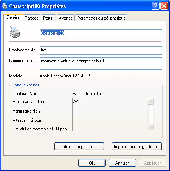Click Imprimer une page de test
This screenshot has width=170, height=171.
tap(137, 146)
